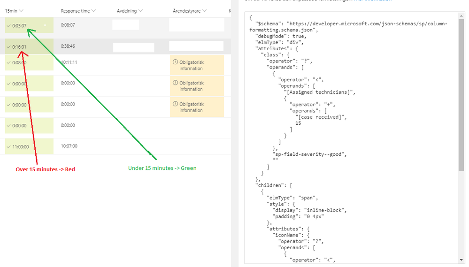Click the "iconName": { line

[291, 235]
